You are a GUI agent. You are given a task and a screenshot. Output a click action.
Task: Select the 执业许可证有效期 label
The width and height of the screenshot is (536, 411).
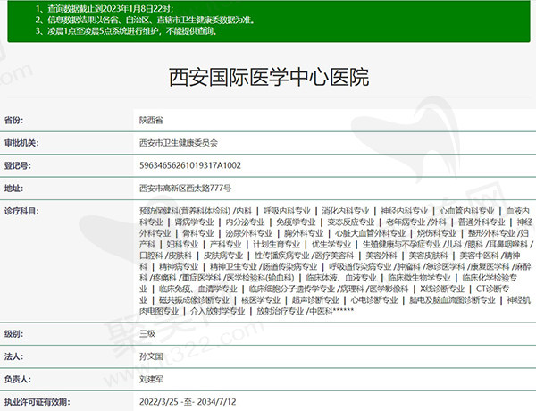[x=37, y=402]
